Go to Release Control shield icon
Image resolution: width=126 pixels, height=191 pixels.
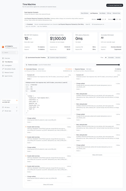3,72
